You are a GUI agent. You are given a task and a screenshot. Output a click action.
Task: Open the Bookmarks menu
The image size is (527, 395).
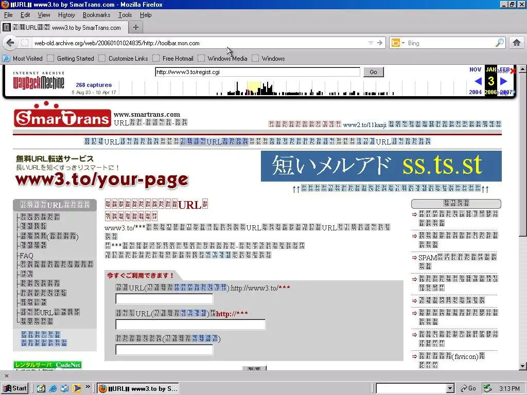(x=96, y=15)
